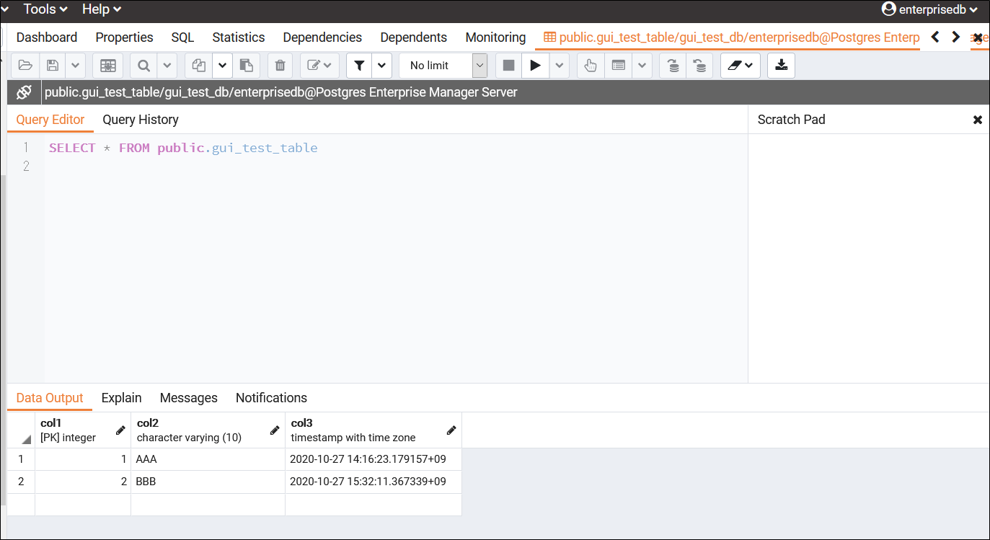The image size is (990, 540).
Task: Switch to the Monitoring tab
Action: [x=495, y=37]
